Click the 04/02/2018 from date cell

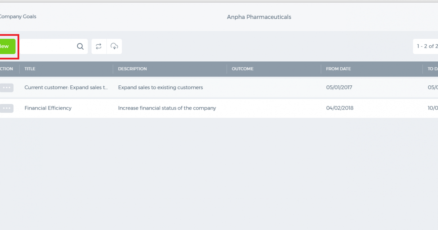(340, 108)
